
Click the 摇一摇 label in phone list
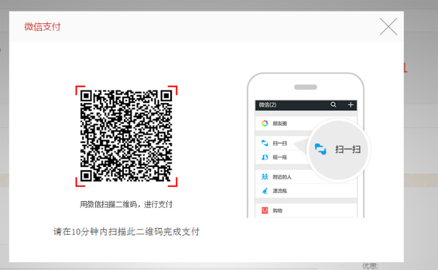tap(280, 157)
